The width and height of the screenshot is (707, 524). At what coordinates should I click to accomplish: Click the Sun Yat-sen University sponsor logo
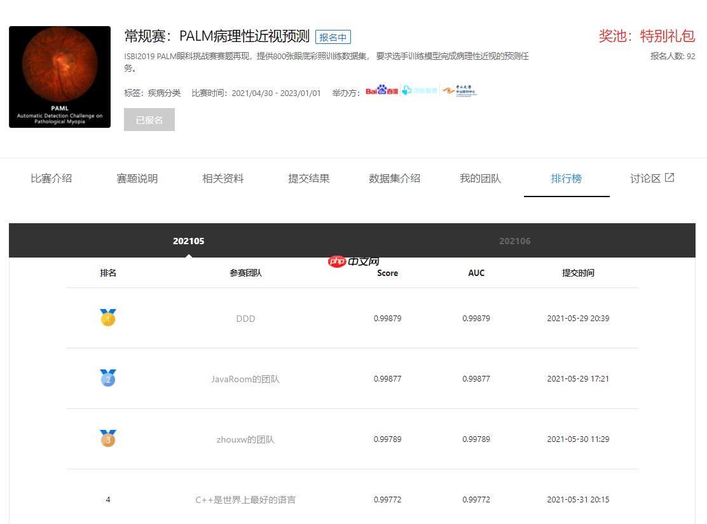pos(459,89)
